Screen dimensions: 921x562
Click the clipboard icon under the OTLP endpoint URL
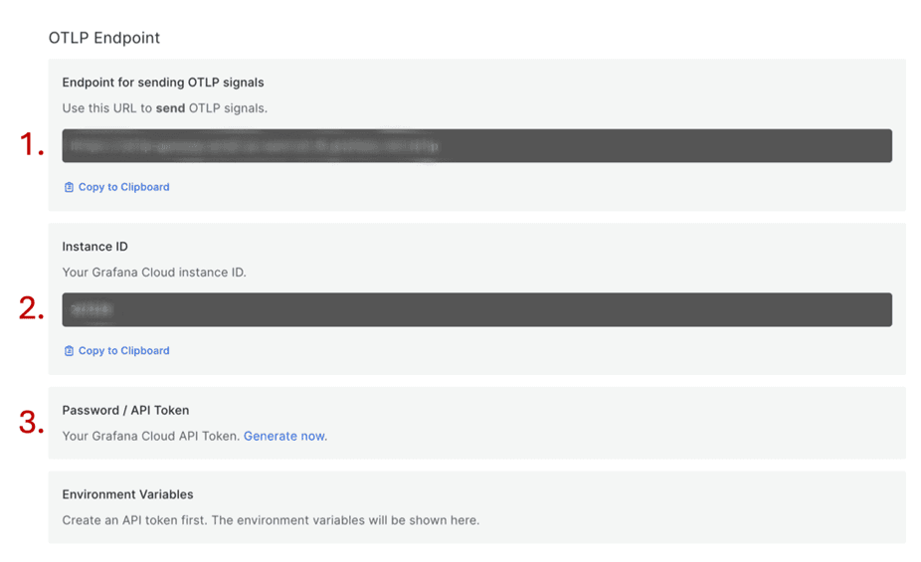[x=69, y=187]
